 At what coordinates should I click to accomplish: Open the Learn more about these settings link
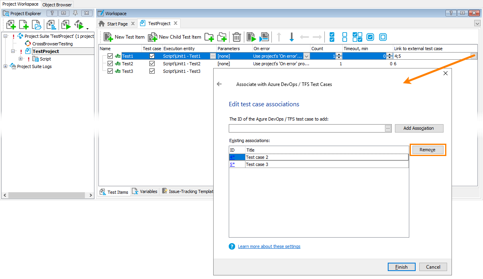pyautogui.click(x=269, y=246)
